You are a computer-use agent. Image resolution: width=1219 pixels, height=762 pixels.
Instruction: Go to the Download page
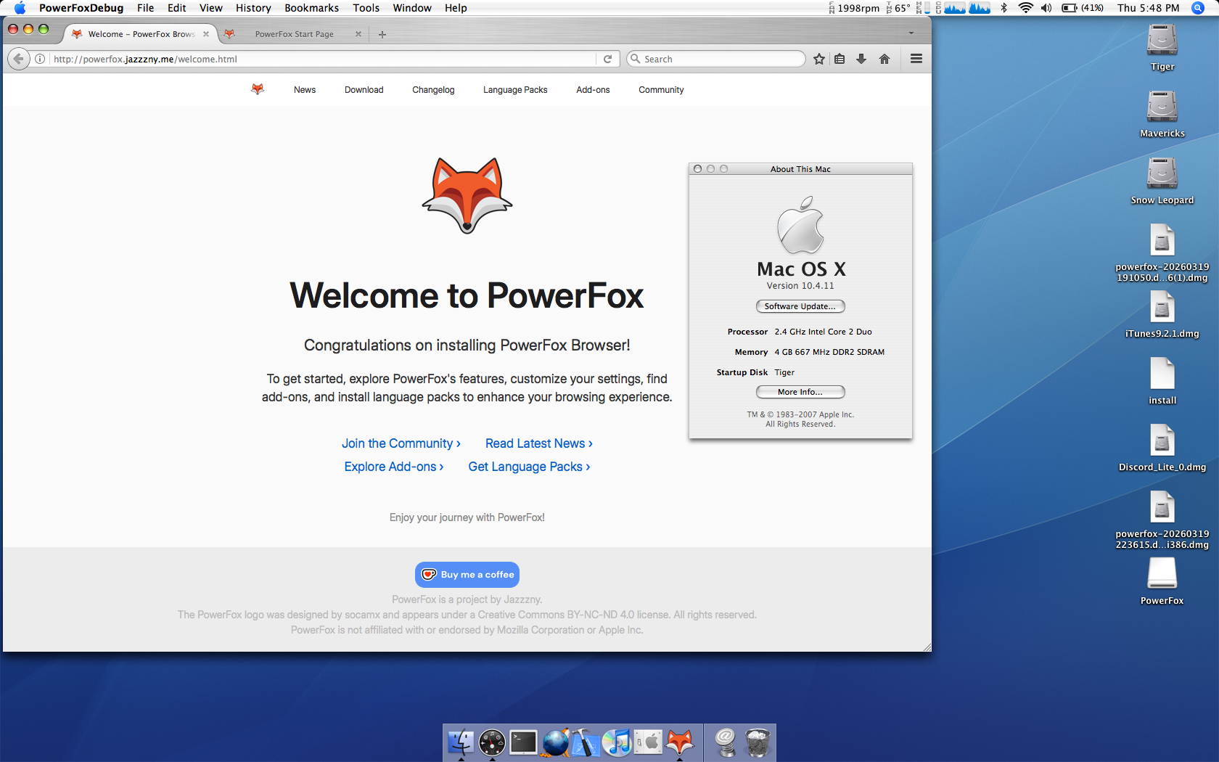(x=364, y=90)
